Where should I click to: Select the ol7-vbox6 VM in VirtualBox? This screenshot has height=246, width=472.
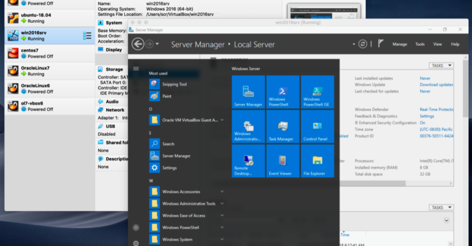click(50, 106)
